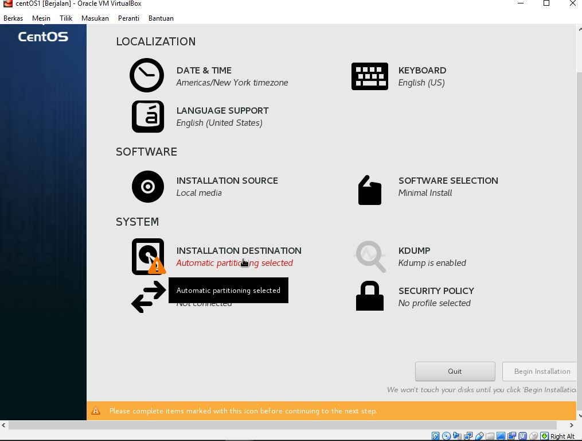Image resolution: width=582 pixels, height=441 pixels.
Task: Open the Date & Time clock icon
Action: (147, 75)
